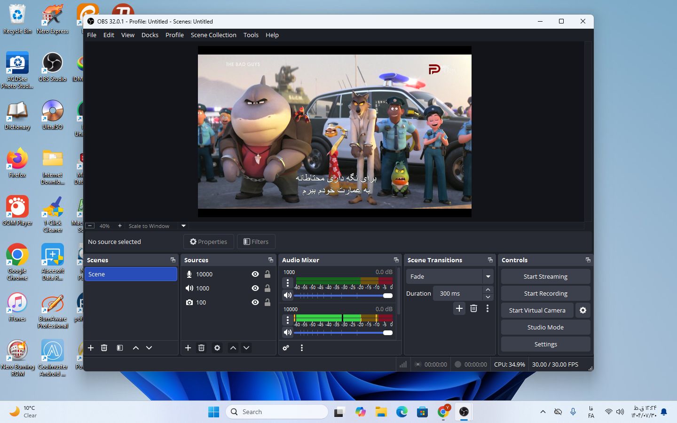Click Start Streaming
Viewport: 677px width, 423px height.
545,276
